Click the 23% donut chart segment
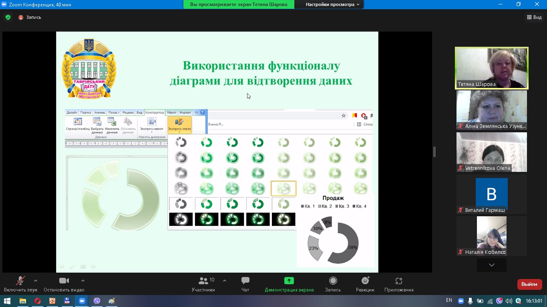This screenshot has width=547, height=307. pos(314,249)
